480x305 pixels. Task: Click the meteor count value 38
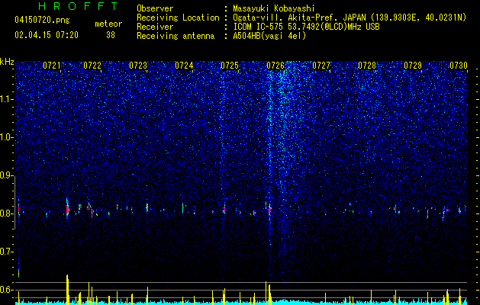click(111, 35)
